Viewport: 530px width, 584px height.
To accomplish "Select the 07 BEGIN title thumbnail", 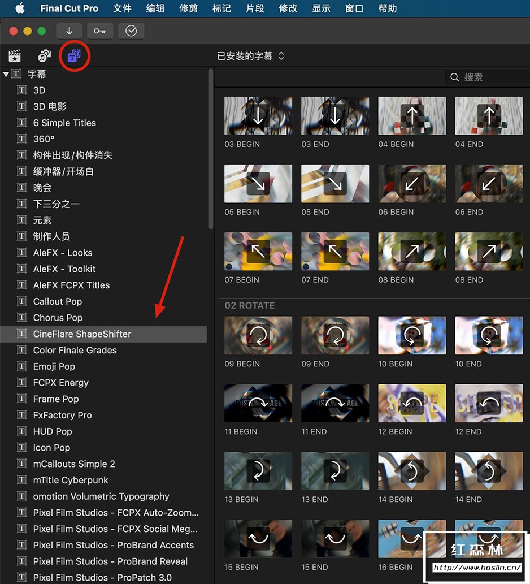I will (x=258, y=252).
